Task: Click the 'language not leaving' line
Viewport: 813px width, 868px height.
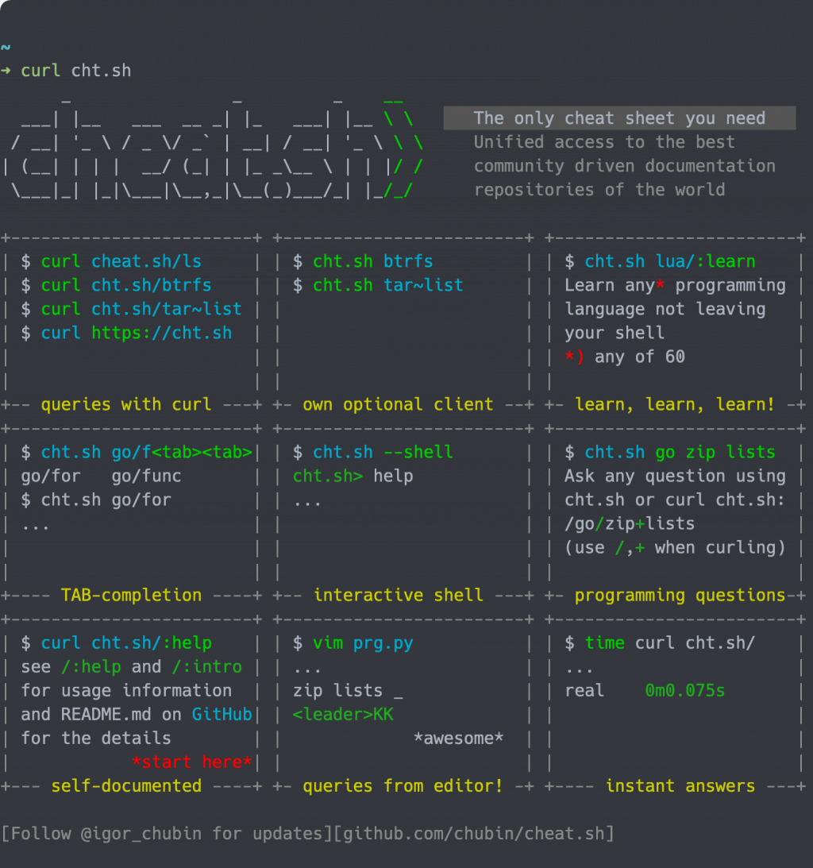Action: point(665,308)
